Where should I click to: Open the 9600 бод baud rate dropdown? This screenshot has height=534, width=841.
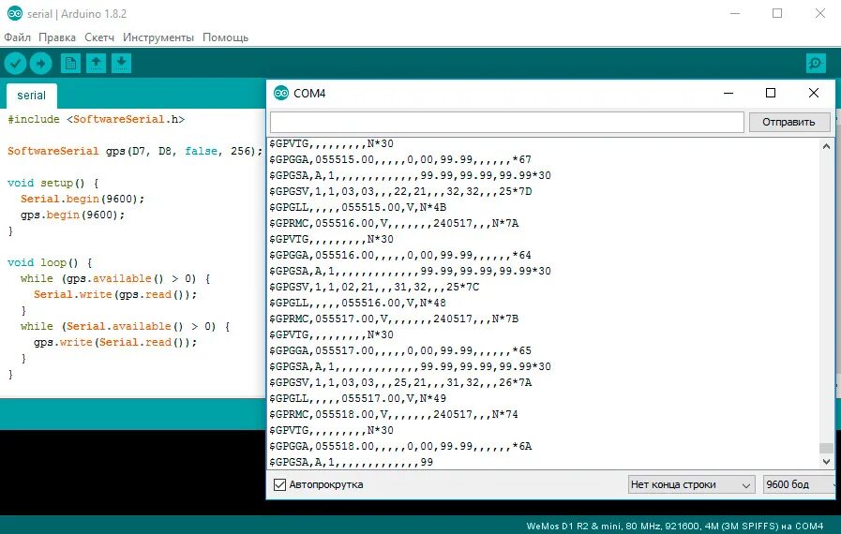[x=799, y=484]
